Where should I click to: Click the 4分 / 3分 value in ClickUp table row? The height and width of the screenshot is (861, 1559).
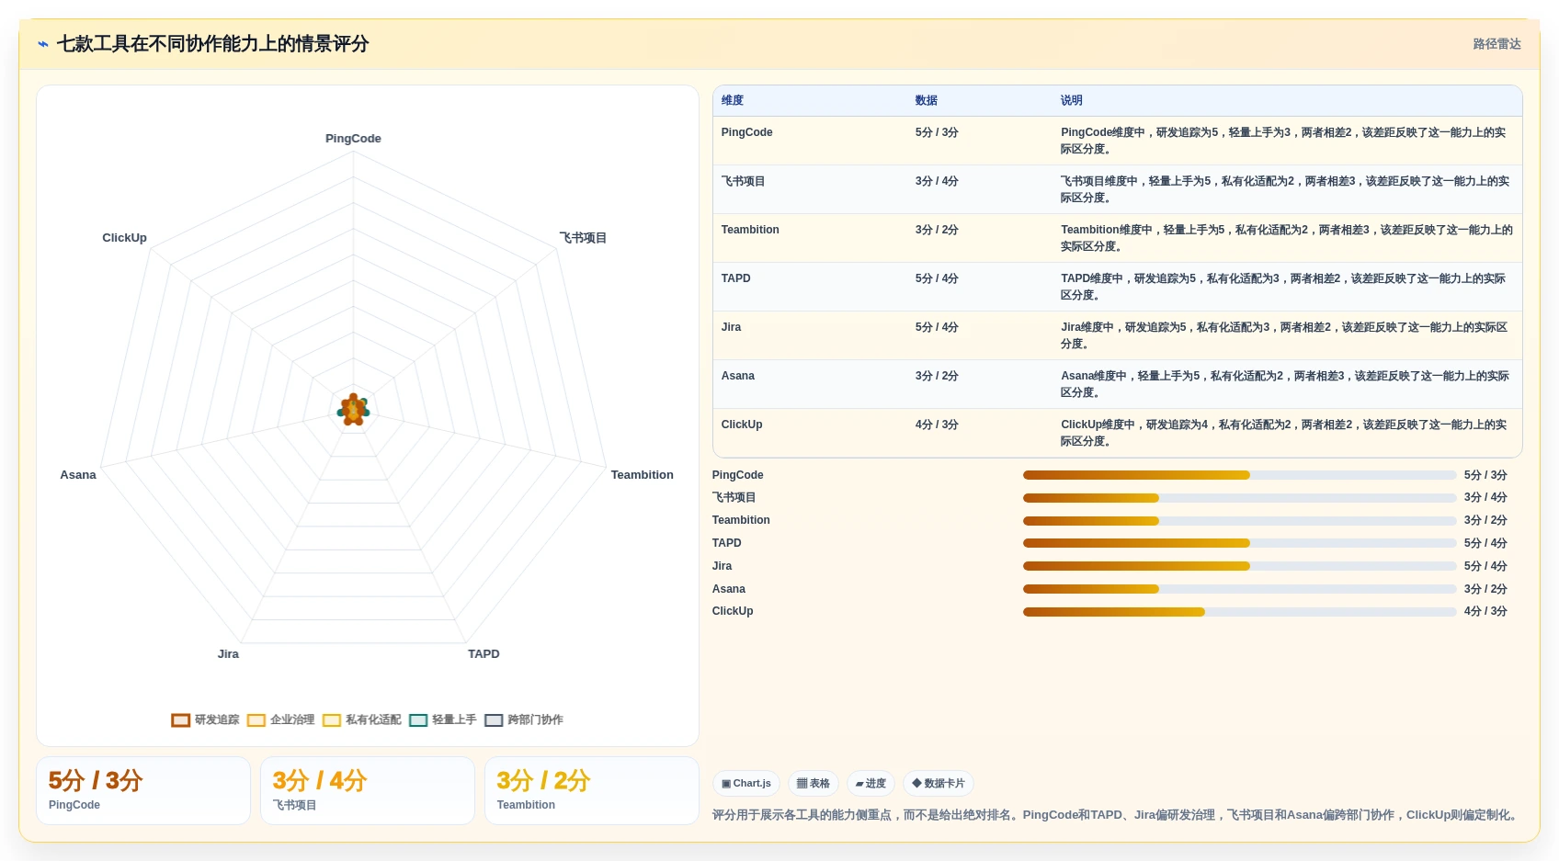click(x=937, y=425)
